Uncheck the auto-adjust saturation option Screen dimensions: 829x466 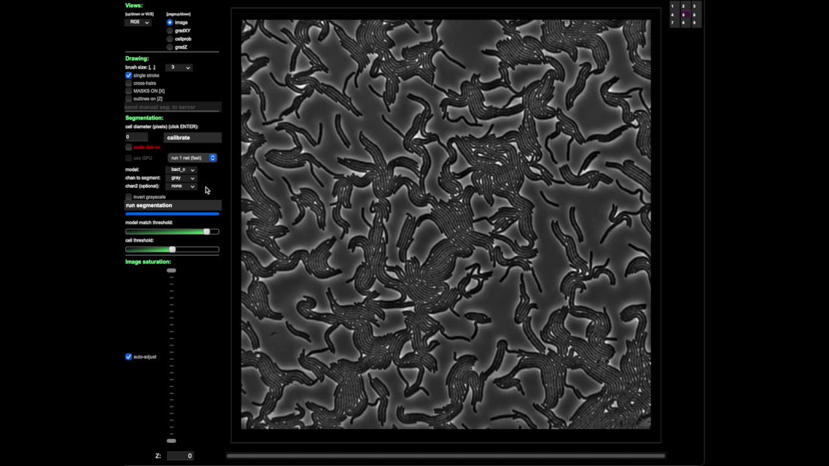[128, 357]
